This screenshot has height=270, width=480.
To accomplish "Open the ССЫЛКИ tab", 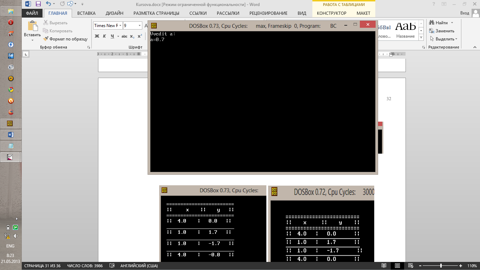I will click(x=198, y=13).
